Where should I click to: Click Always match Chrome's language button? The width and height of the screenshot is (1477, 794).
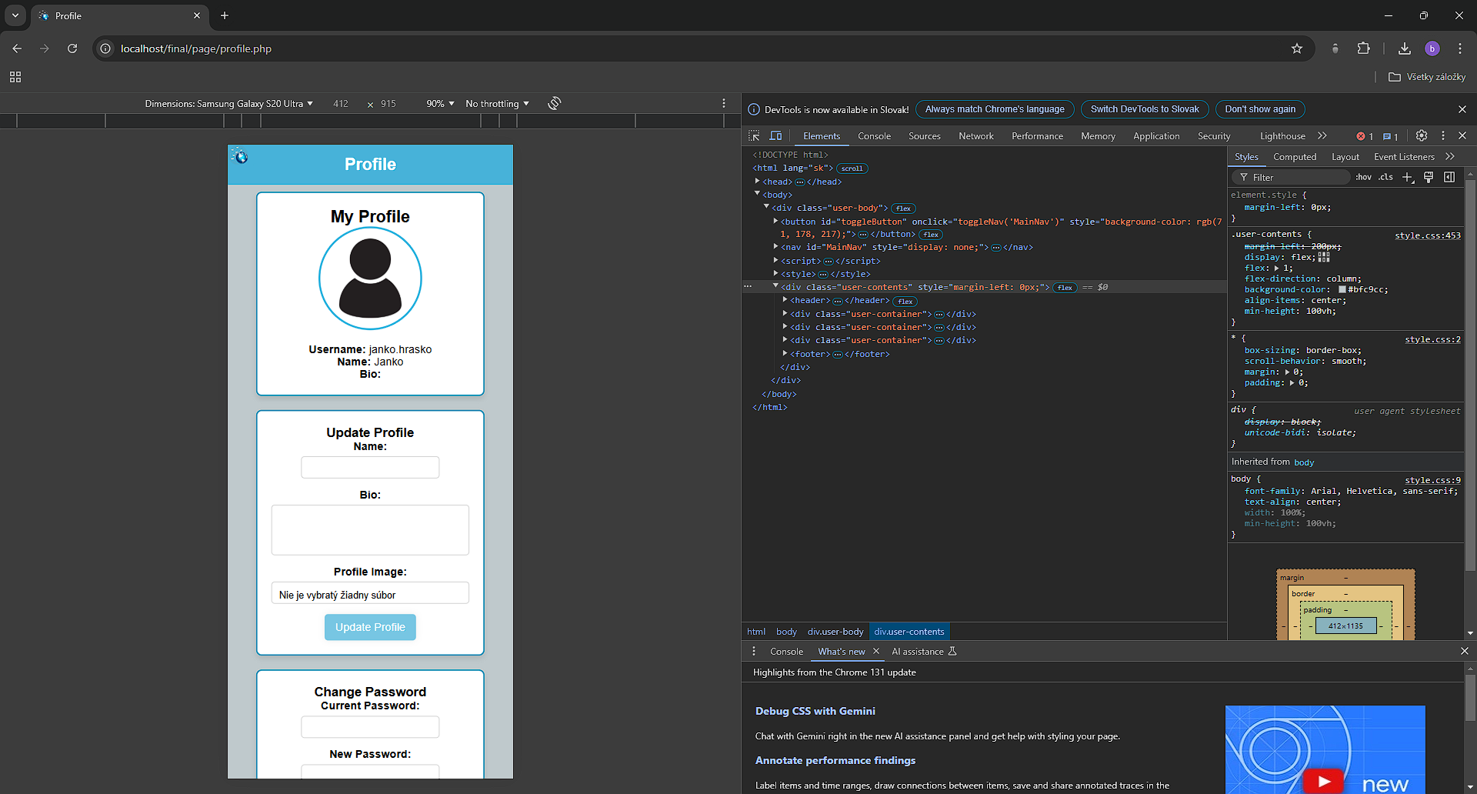(x=995, y=109)
